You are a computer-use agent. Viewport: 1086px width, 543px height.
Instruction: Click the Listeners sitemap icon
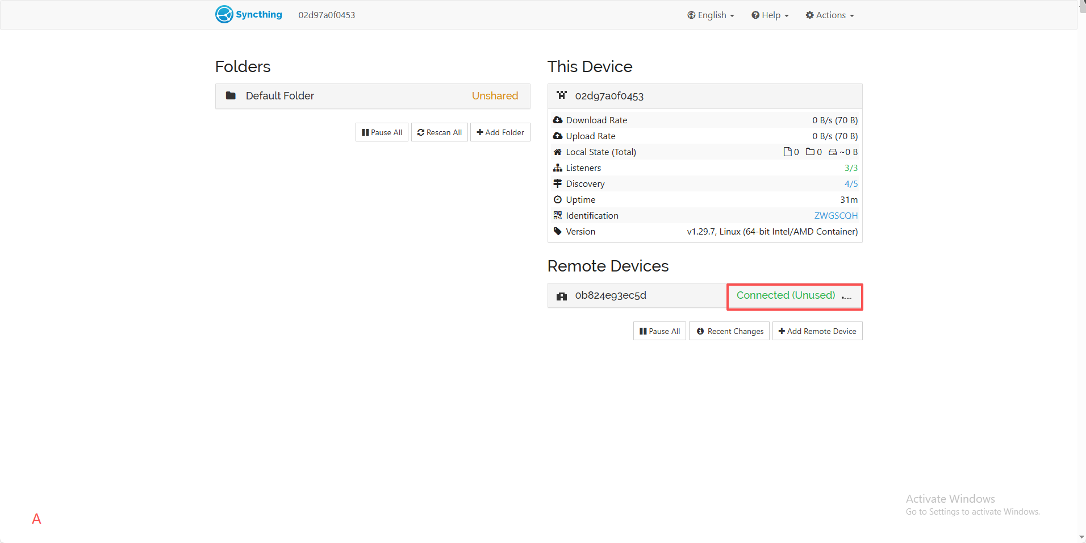click(558, 168)
